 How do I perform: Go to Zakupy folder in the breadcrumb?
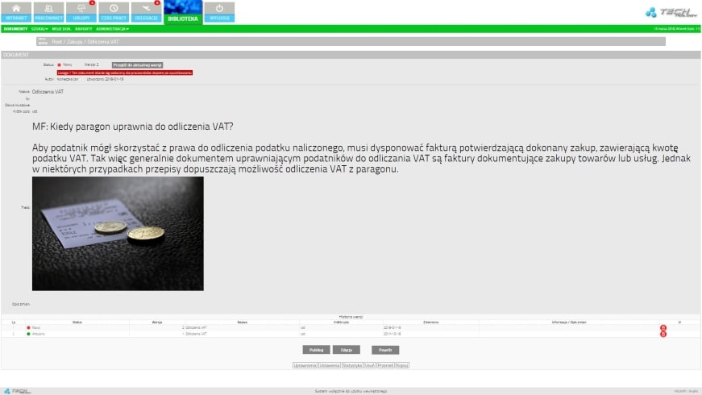75,42
